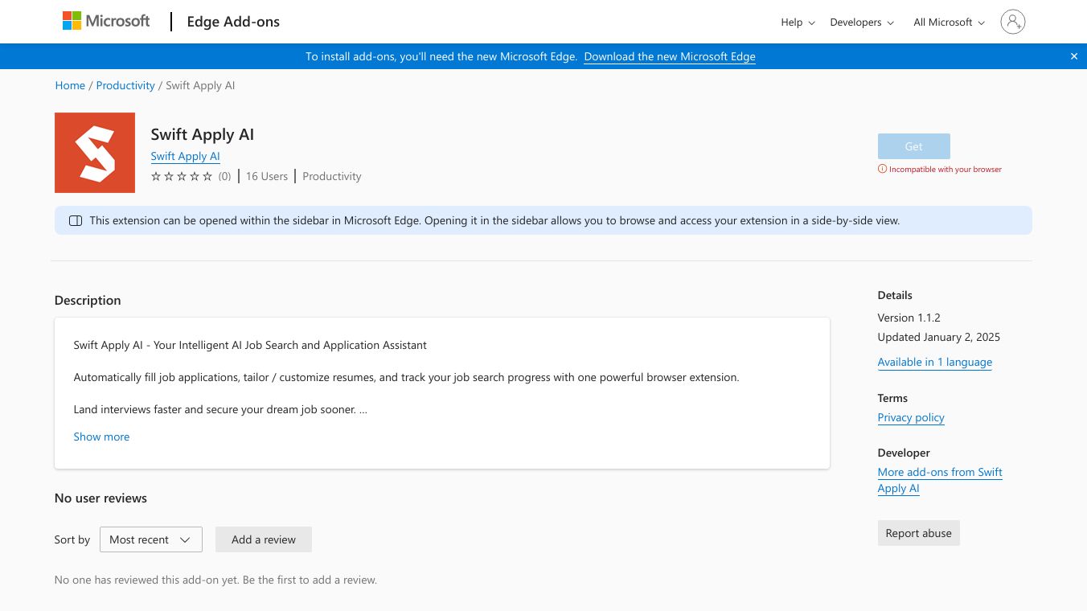Image resolution: width=1087 pixels, height=611 pixels.
Task: Click the incompatible browser warning icon
Action: pyautogui.click(x=882, y=169)
